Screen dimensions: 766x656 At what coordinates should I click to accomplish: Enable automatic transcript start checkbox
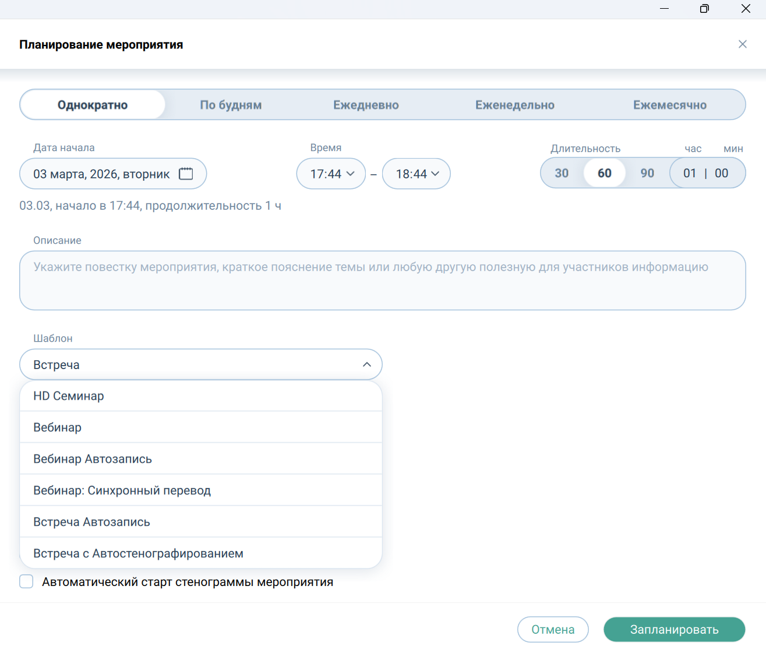27,581
